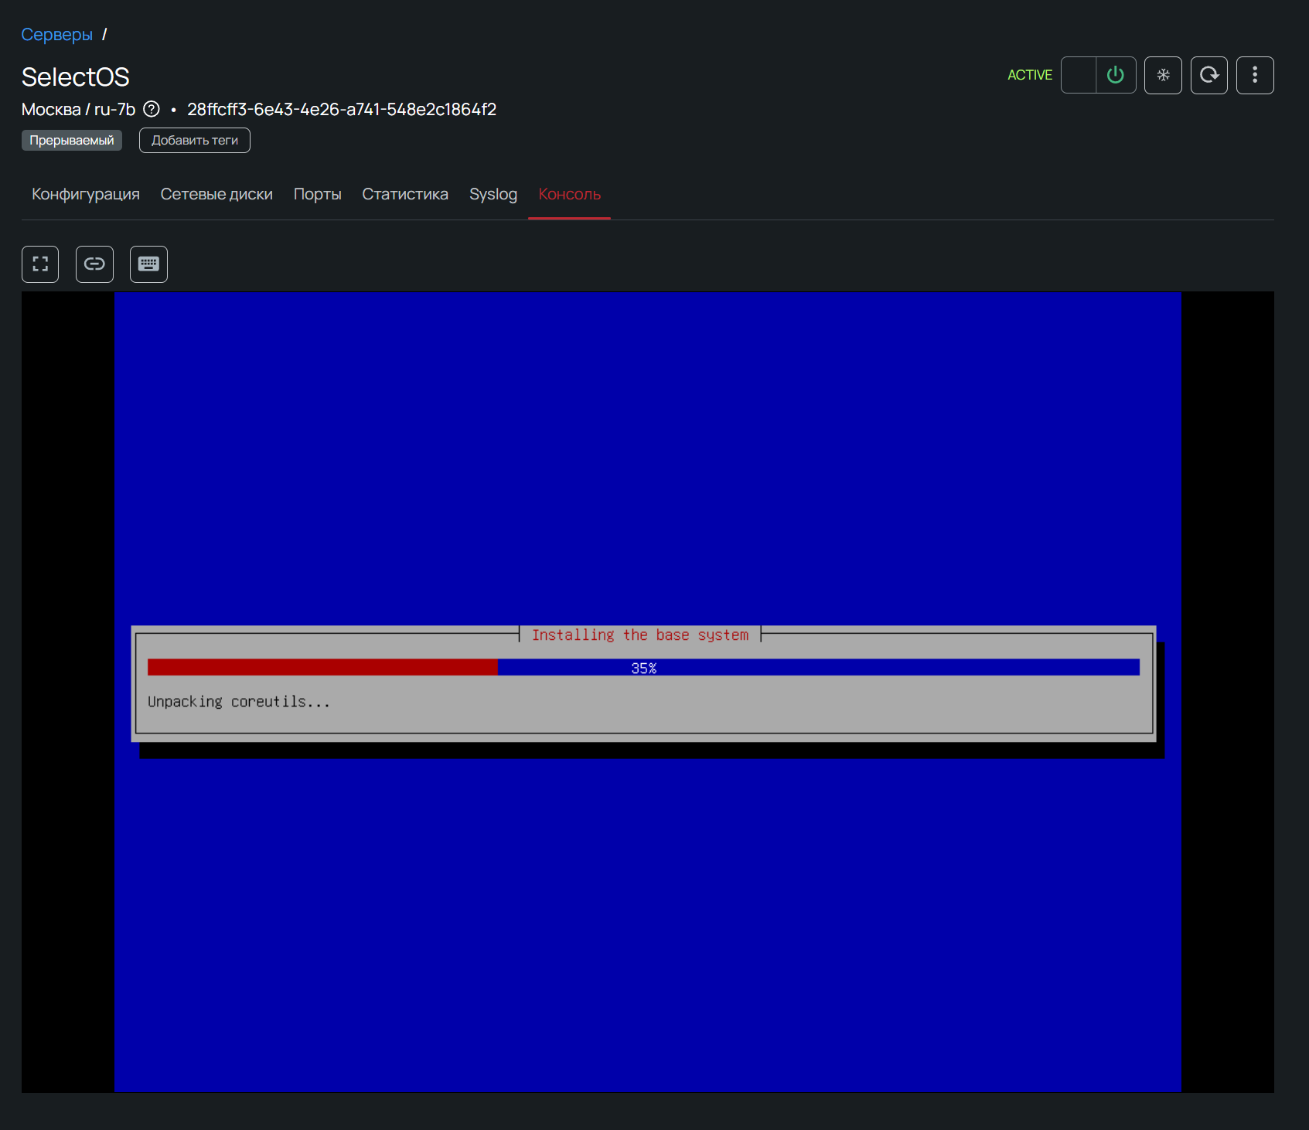1309x1130 pixels.
Task: View the Статистика tab
Action: pyautogui.click(x=405, y=194)
